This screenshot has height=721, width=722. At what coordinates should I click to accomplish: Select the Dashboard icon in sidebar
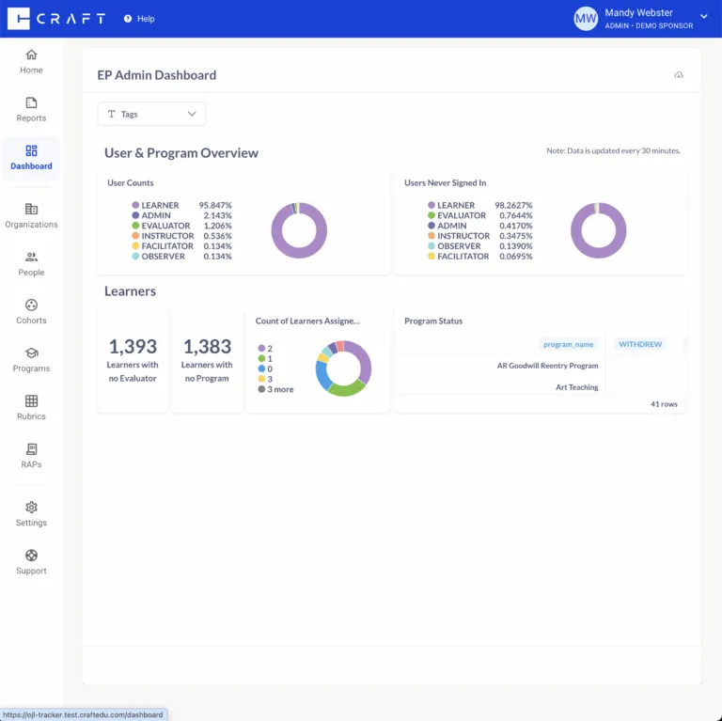(31, 150)
